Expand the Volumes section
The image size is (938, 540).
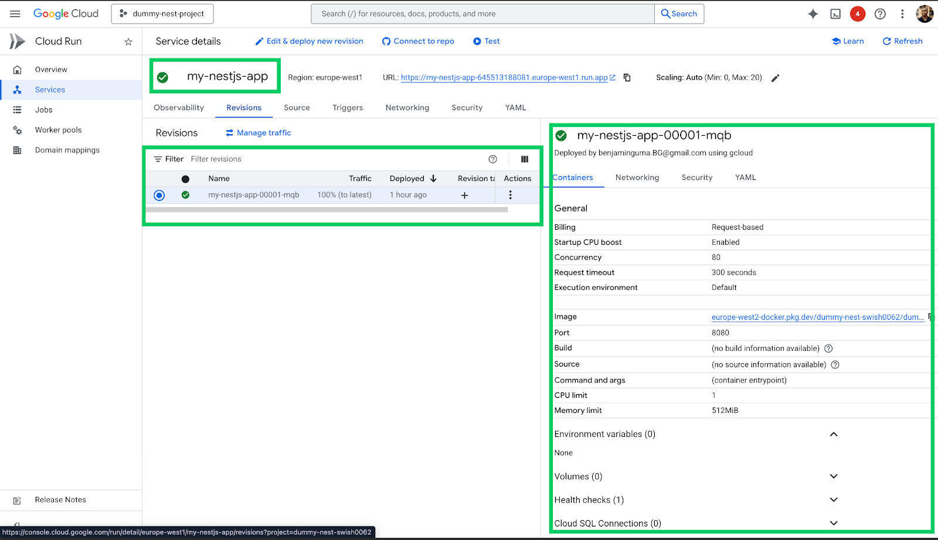(x=834, y=476)
